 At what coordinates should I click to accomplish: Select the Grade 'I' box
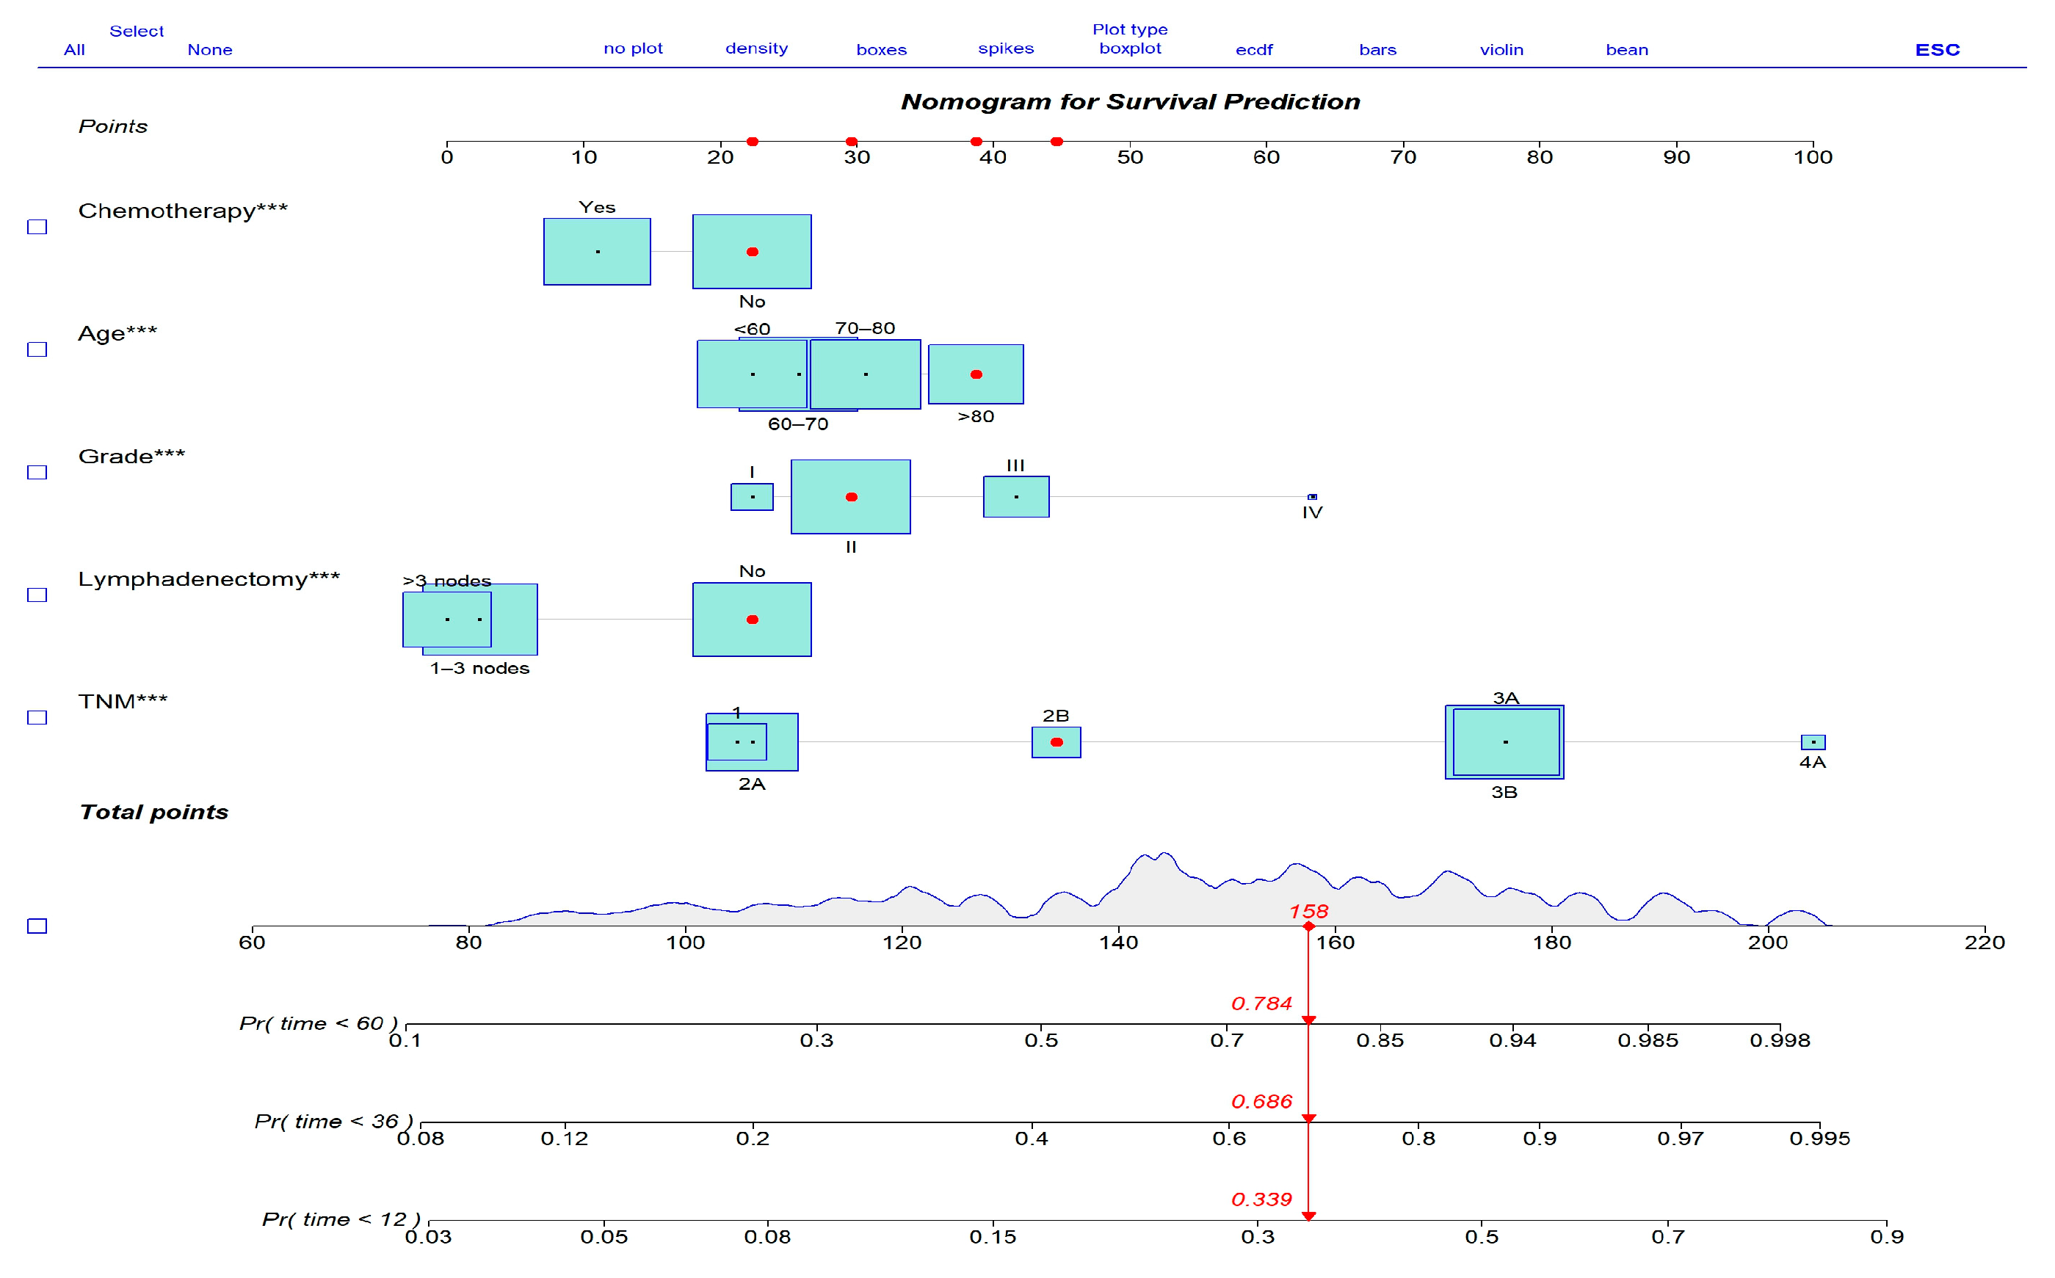(752, 497)
